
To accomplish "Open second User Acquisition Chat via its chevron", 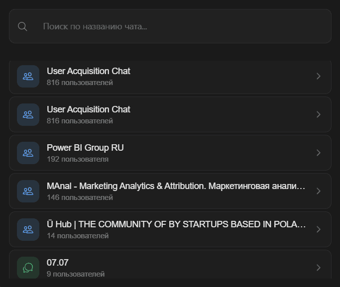I will pyautogui.click(x=318, y=114).
